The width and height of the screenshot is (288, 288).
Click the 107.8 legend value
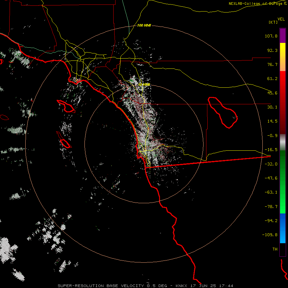(271, 36)
